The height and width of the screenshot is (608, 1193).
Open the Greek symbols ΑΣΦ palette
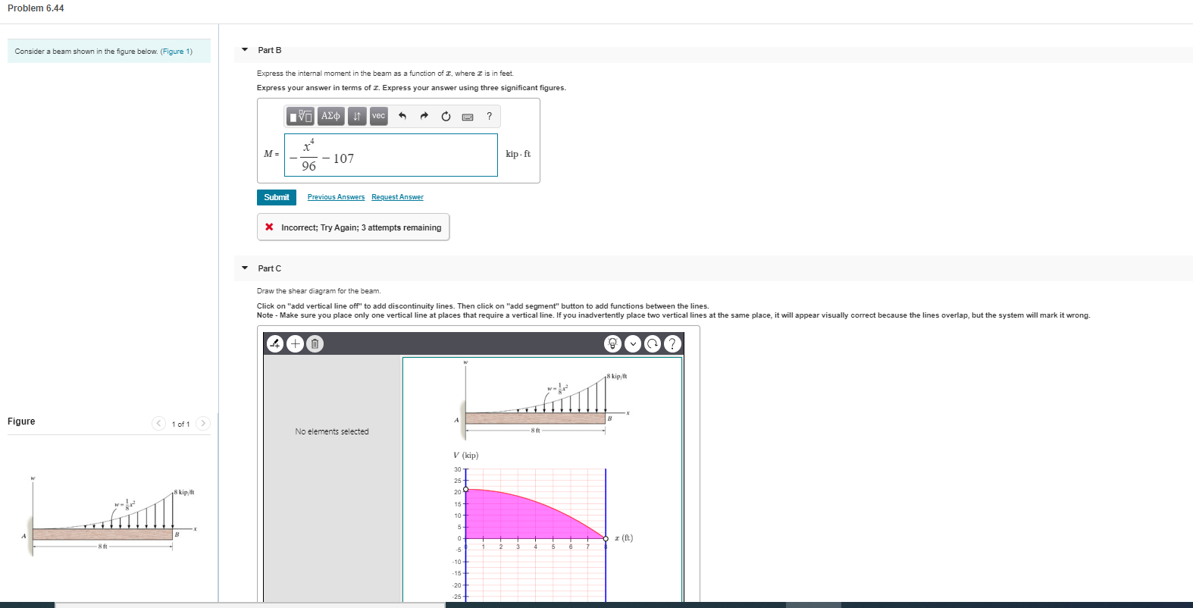point(330,116)
